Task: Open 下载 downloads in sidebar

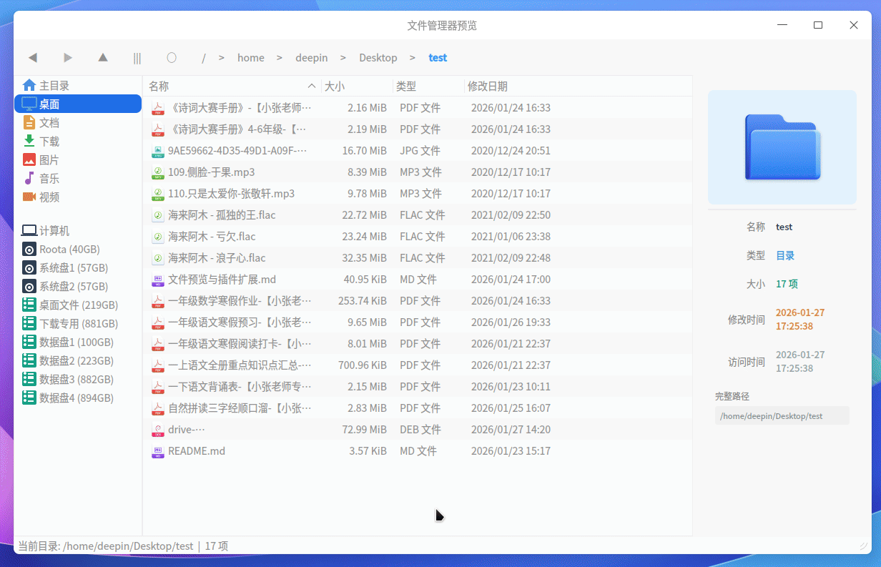Action: 78,141
